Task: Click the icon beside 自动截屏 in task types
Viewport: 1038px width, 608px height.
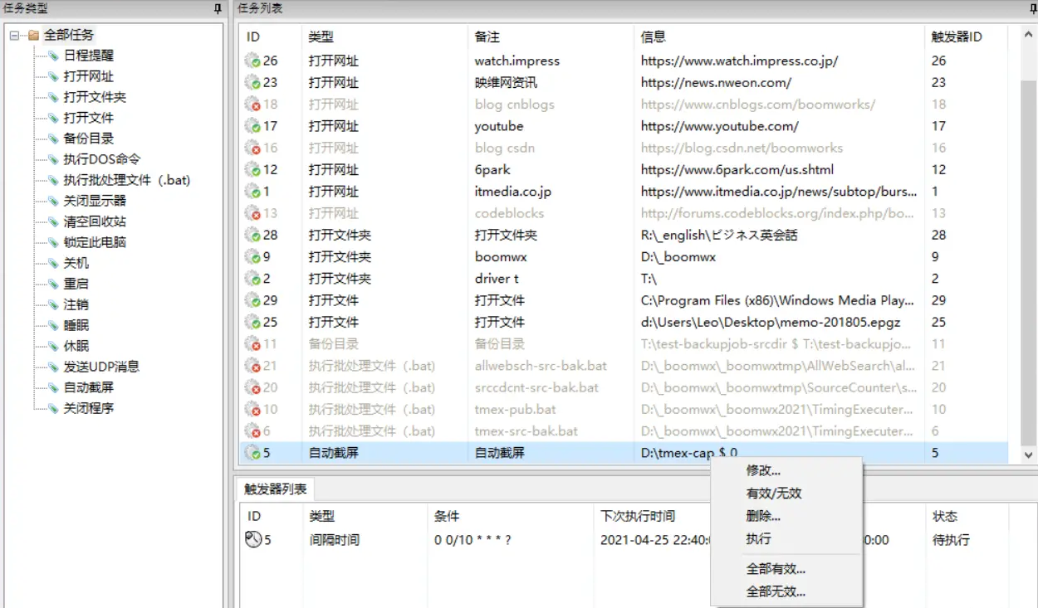Action: pos(53,387)
